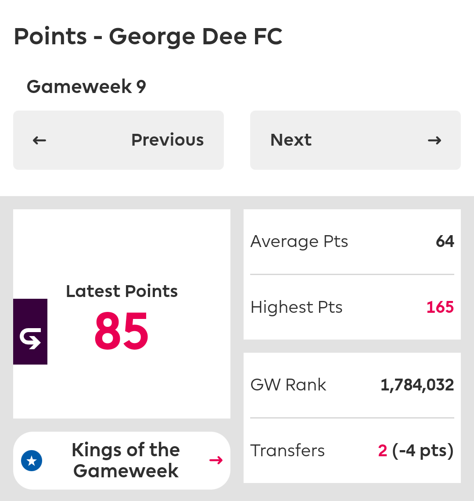Click the Transfers label
474x501 pixels.
click(287, 451)
